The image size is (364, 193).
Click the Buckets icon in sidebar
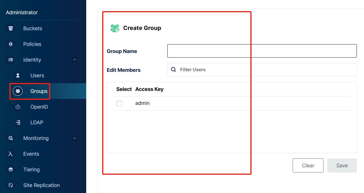11,29
